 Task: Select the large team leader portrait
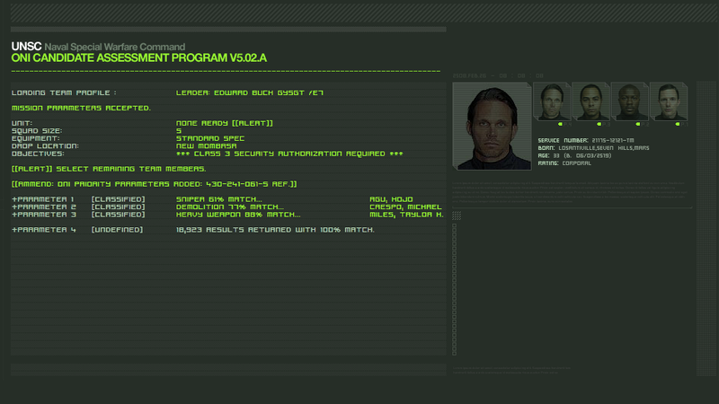(x=492, y=127)
